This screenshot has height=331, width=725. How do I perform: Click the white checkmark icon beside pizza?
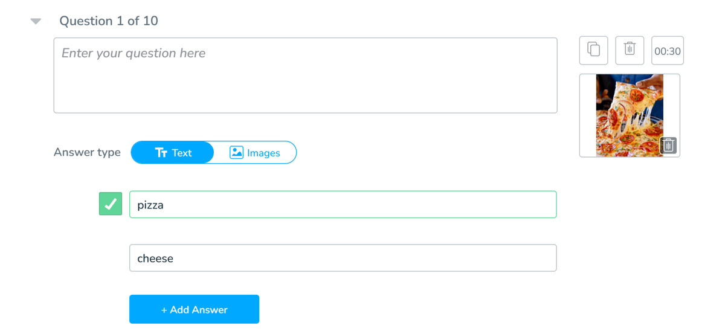[111, 204]
